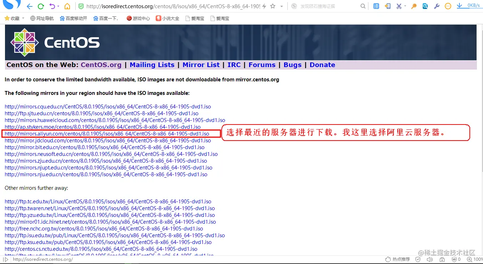Open the wrench tools icon
The height and width of the screenshot is (264, 483).
(x=437, y=6)
